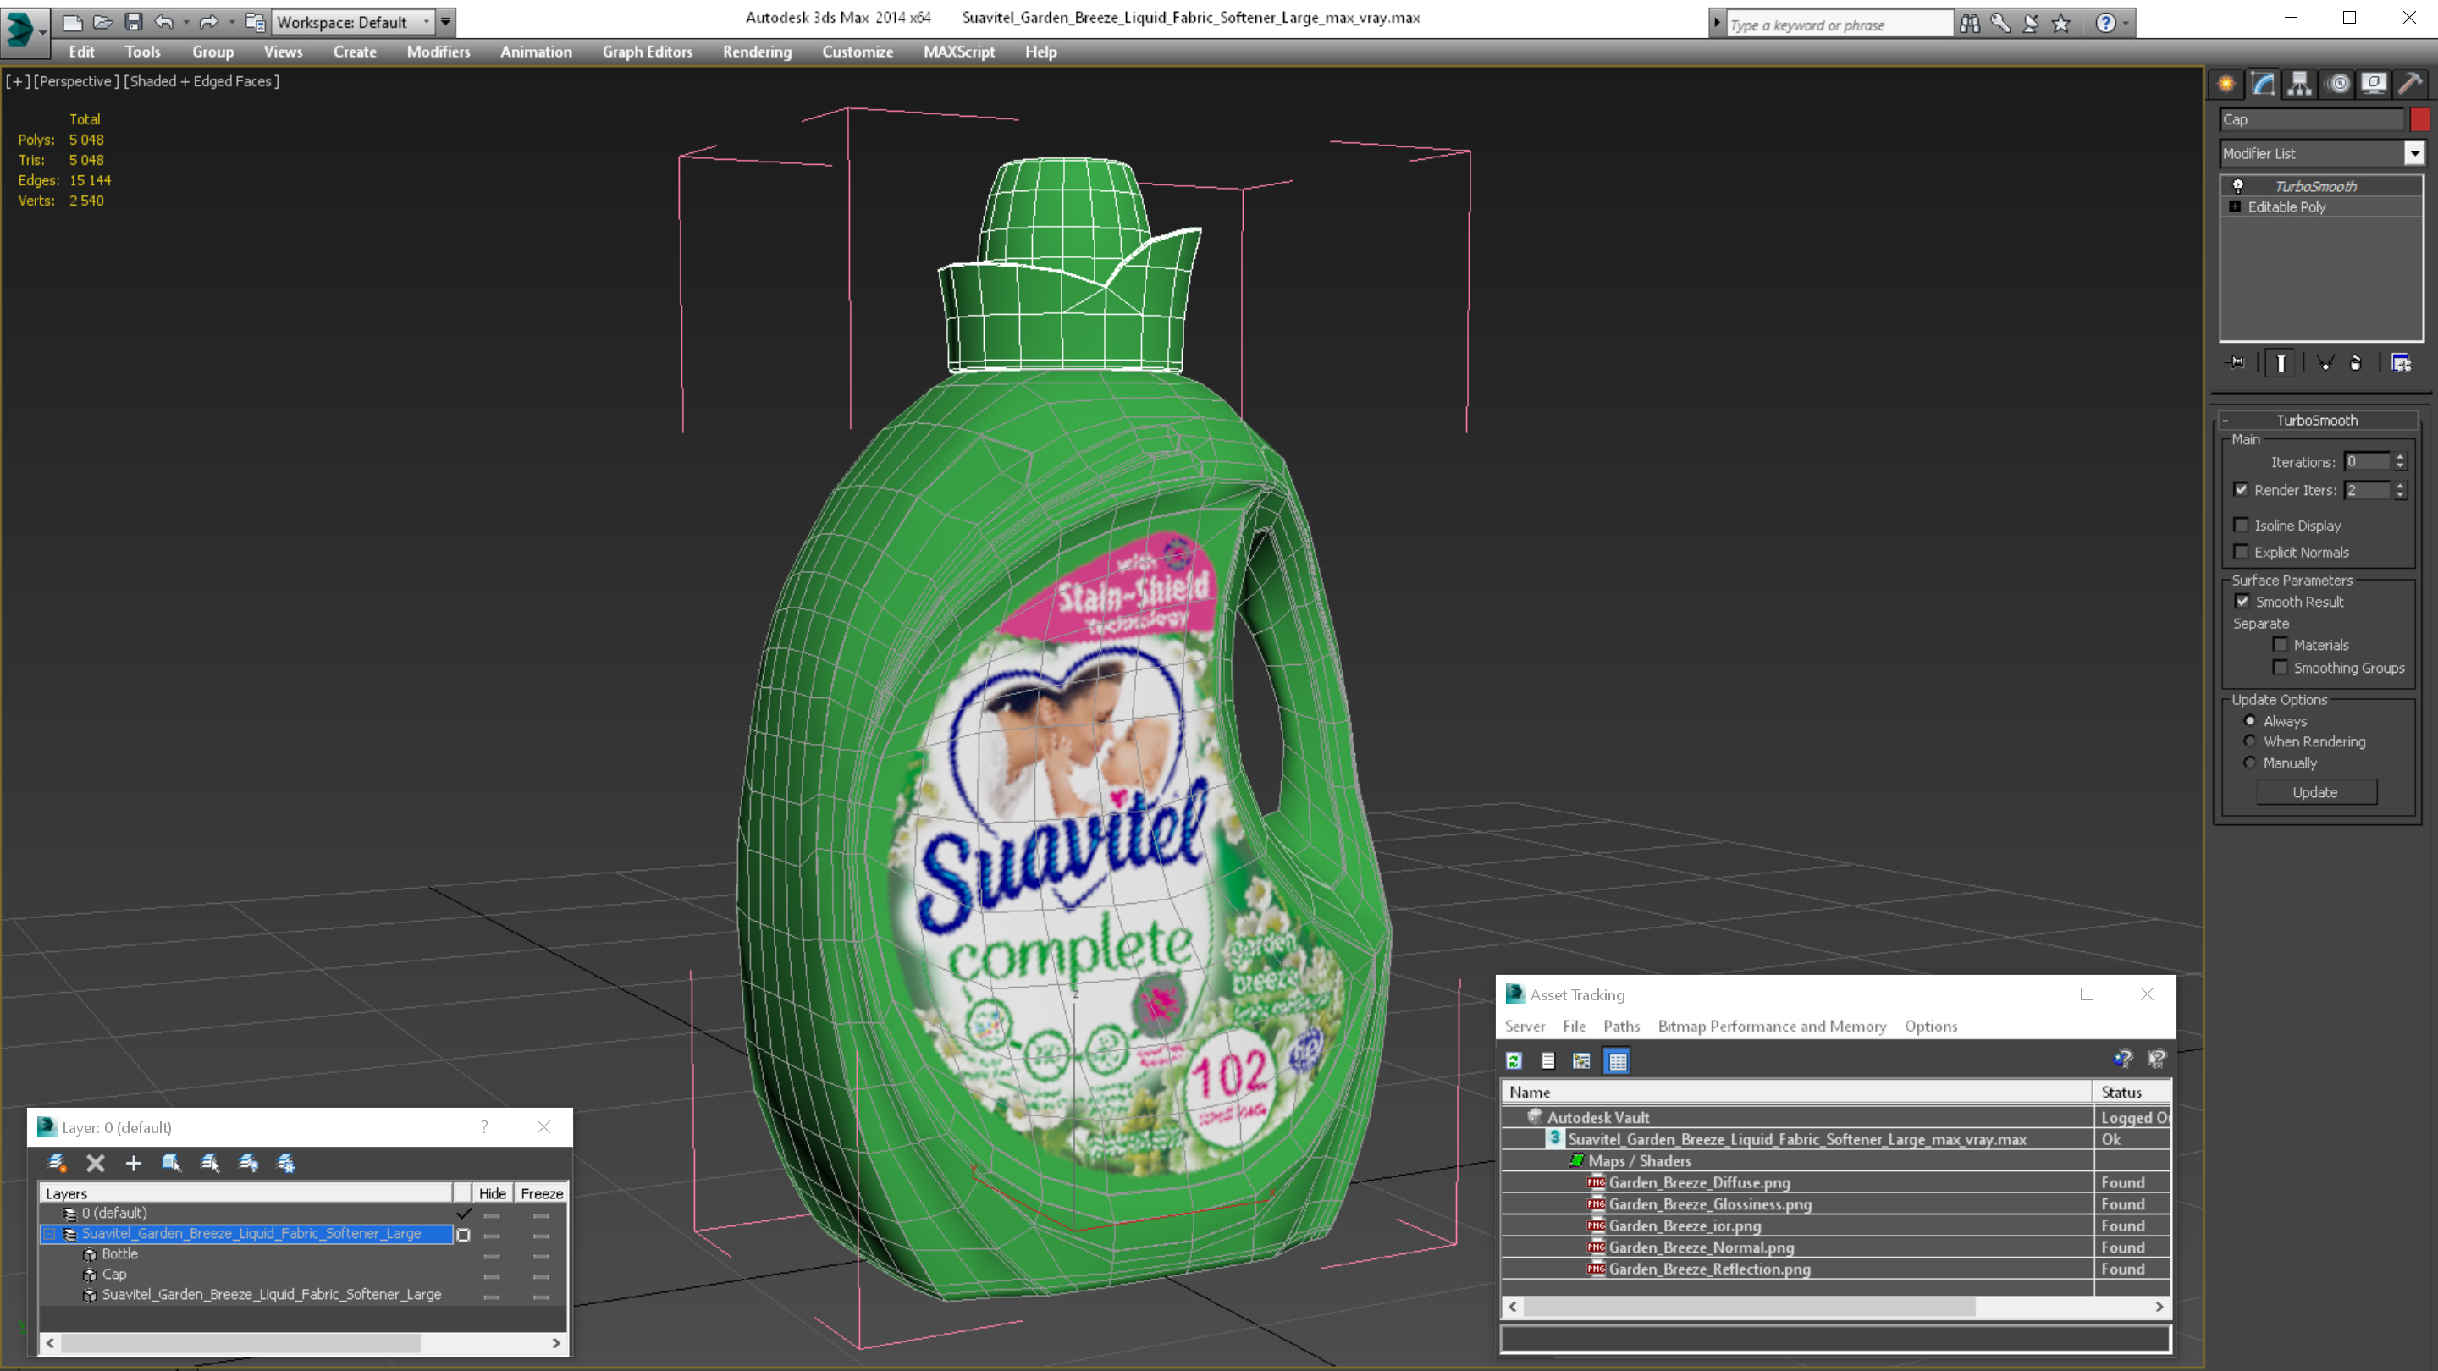Click the favorites star icon in title bar

2060,23
